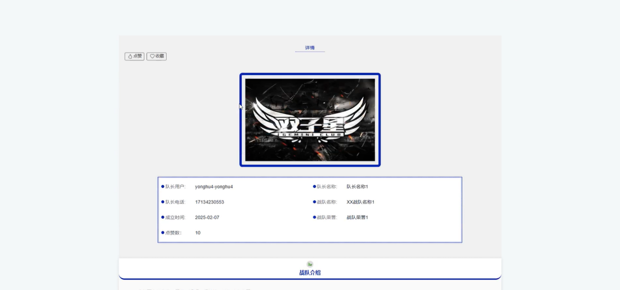The height and width of the screenshot is (290, 620).
Task: Select the 战队介绍 section tab
Action: [x=310, y=273]
